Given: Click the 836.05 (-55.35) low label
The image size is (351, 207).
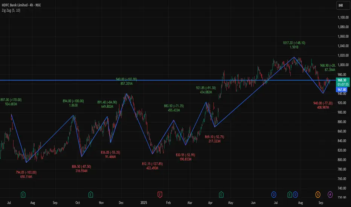Looking at the screenshot, I should point(110,152).
